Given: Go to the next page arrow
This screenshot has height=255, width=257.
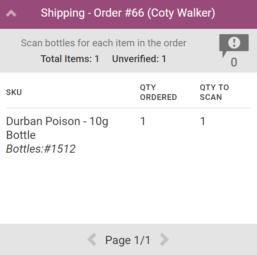Looking at the screenshot, I should tap(164, 240).
